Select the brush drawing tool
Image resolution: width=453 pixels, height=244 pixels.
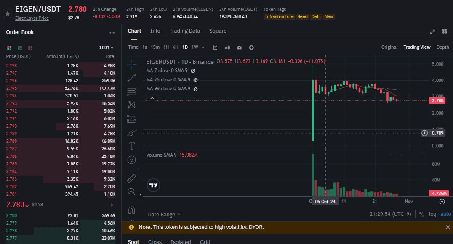click(x=132, y=133)
